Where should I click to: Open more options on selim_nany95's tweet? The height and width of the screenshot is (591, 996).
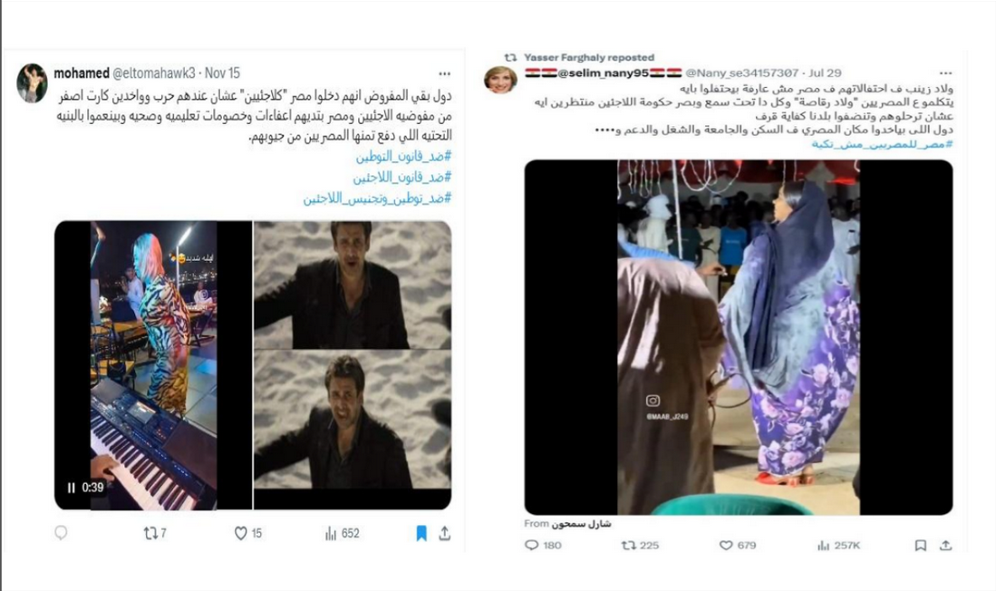(x=946, y=73)
